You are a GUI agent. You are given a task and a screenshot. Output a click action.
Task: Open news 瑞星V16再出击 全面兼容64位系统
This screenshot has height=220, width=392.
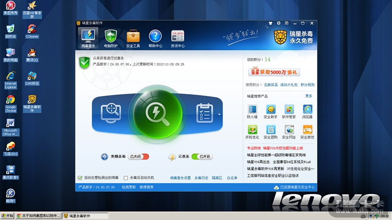pyautogui.click(x=279, y=162)
